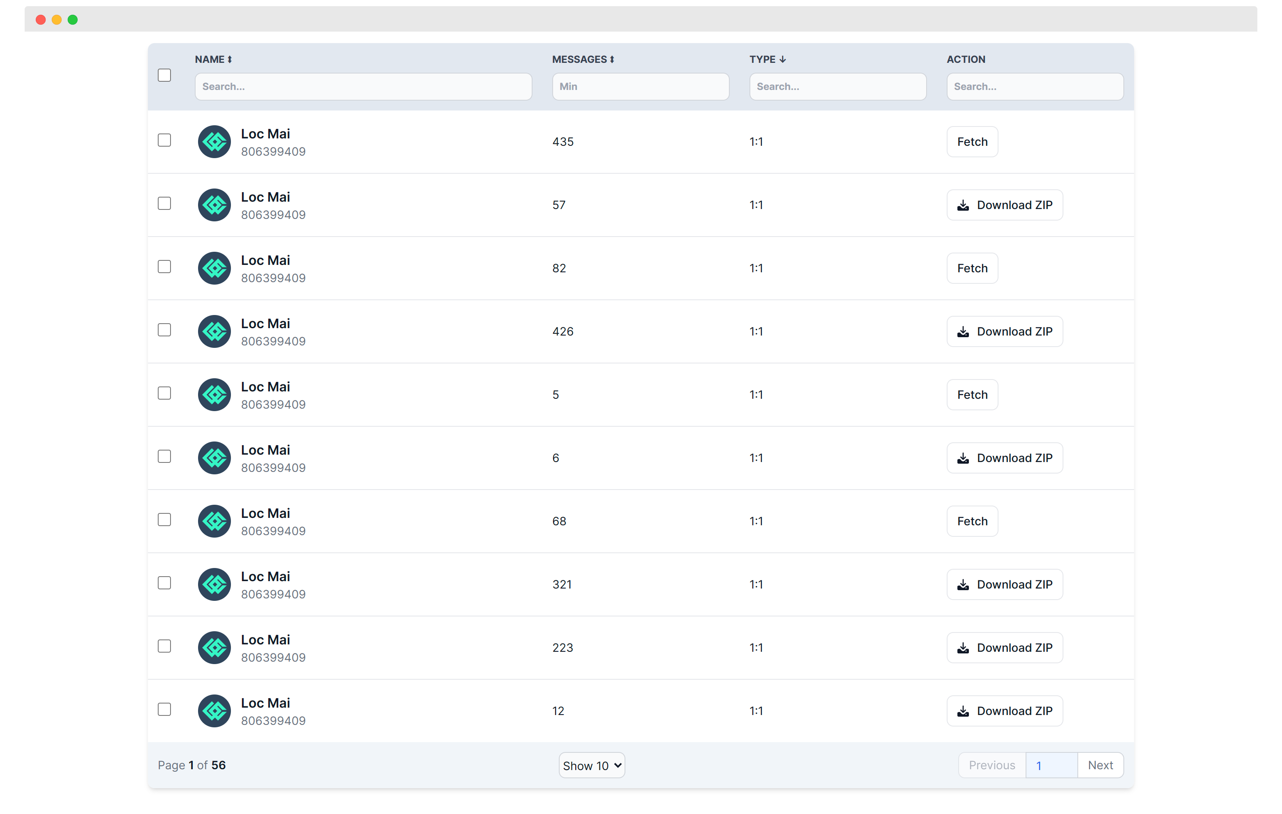Click the download icon in the 321-messages row
Screen dimensions: 1282x814
pos(964,584)
